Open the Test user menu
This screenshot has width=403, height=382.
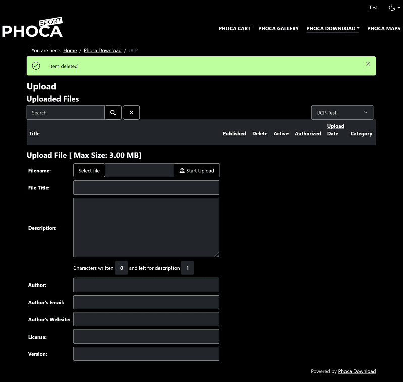coord(373,8)
